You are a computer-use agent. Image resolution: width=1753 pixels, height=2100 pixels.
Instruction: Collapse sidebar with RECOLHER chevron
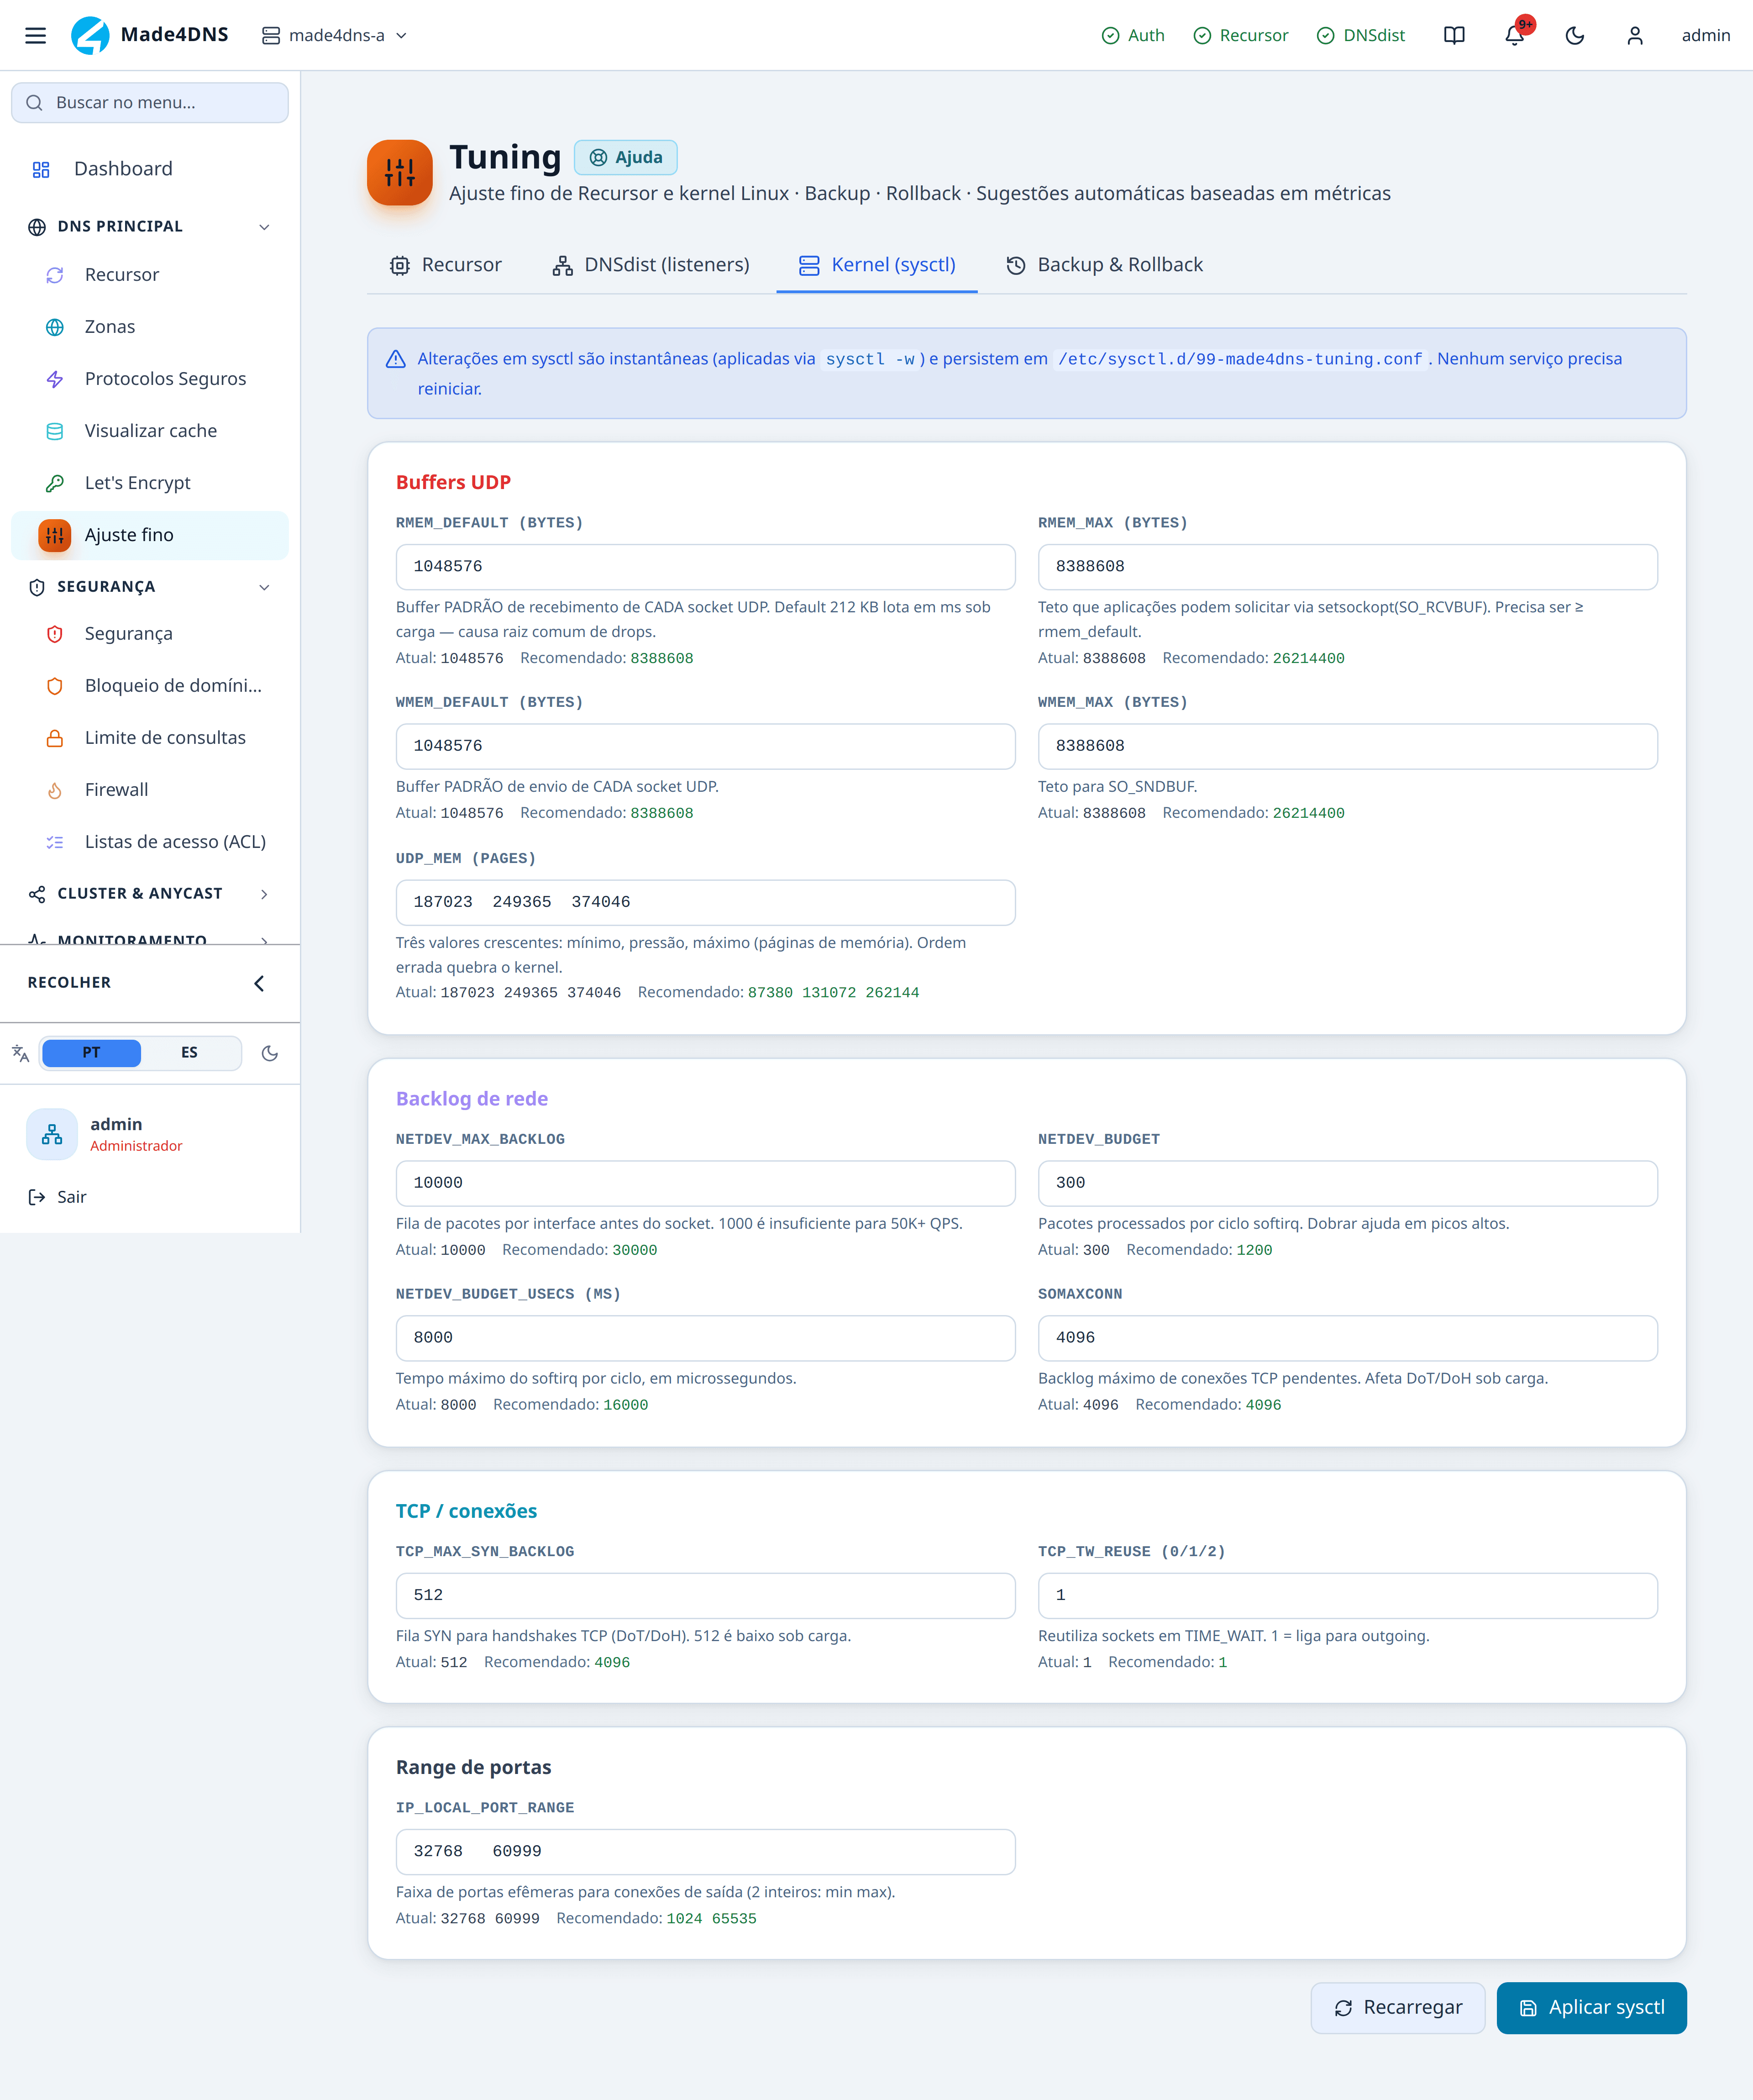click(259, 983)
